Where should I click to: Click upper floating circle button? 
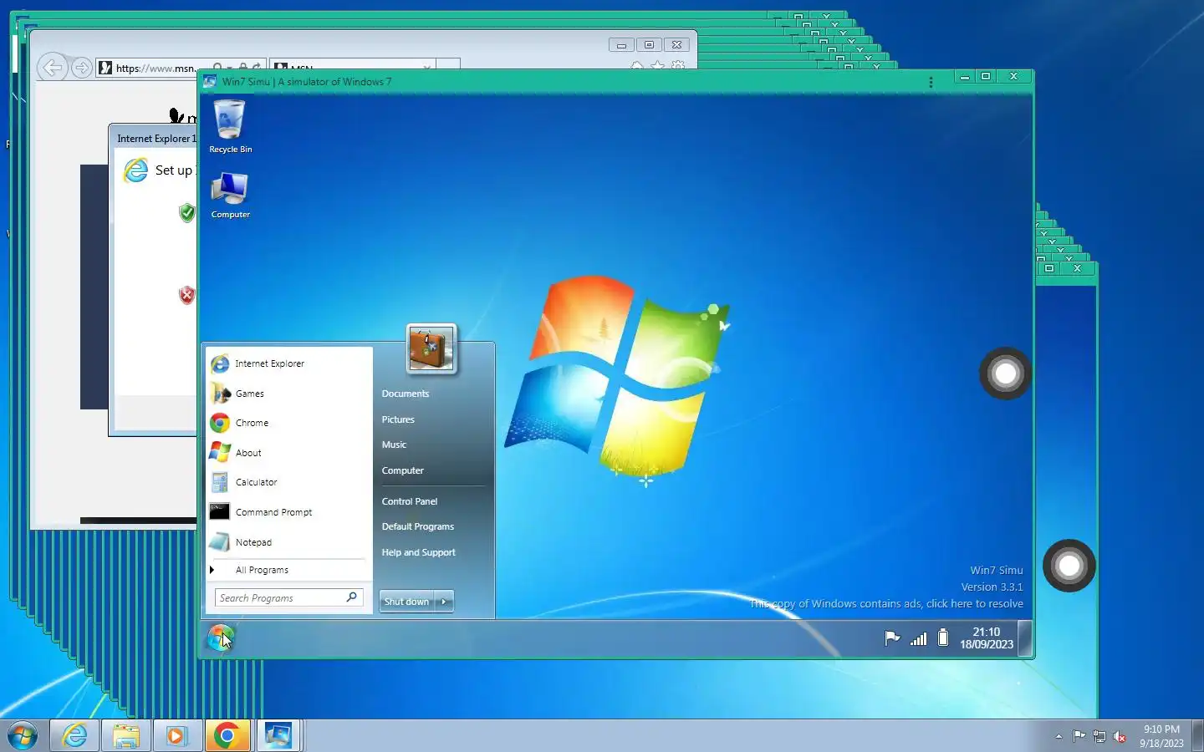(1005, 373)
